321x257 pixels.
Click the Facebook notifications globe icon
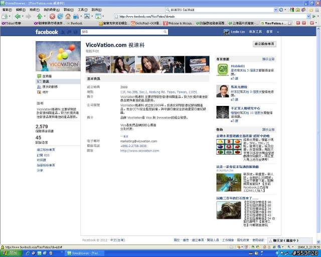76,32
